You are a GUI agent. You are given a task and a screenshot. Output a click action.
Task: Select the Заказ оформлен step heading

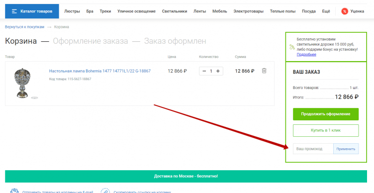(175, 41)
